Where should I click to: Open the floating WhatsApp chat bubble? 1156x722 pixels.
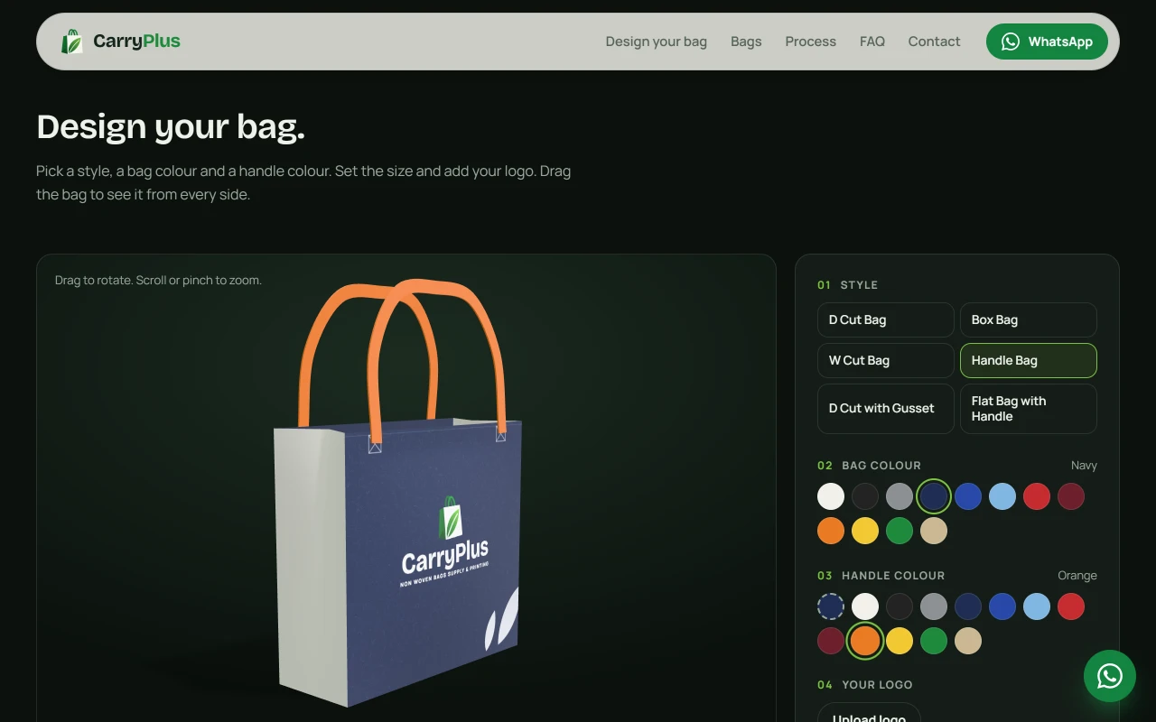[x=1110, y=676]
